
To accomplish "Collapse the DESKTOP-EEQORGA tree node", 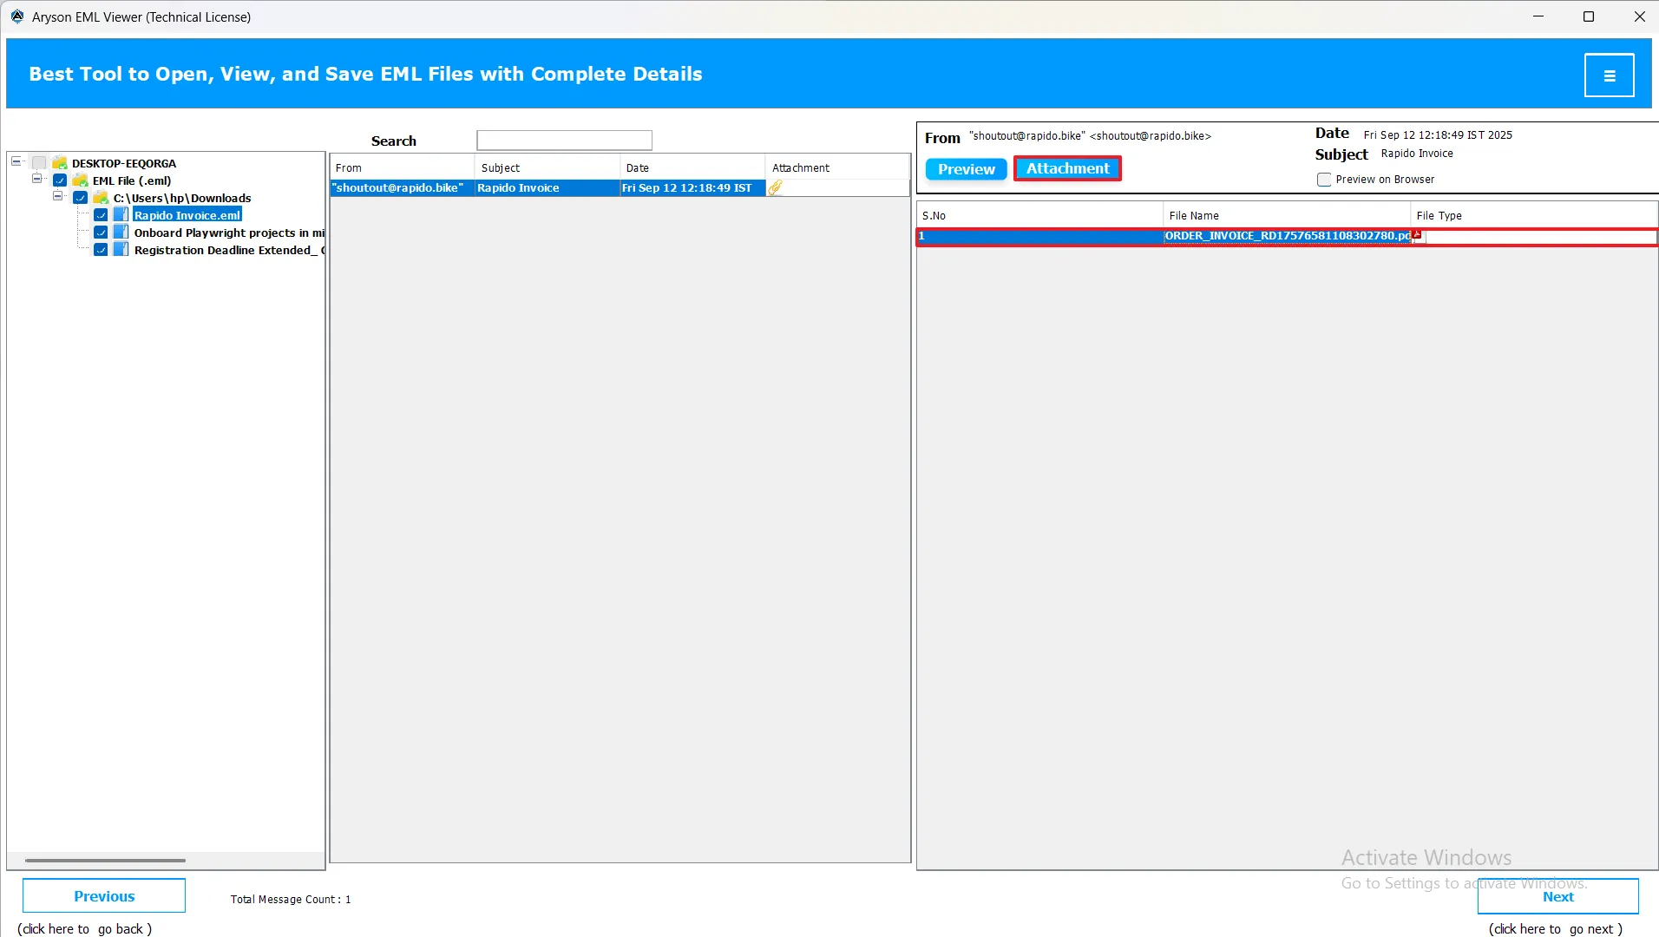I will (16, 161).
